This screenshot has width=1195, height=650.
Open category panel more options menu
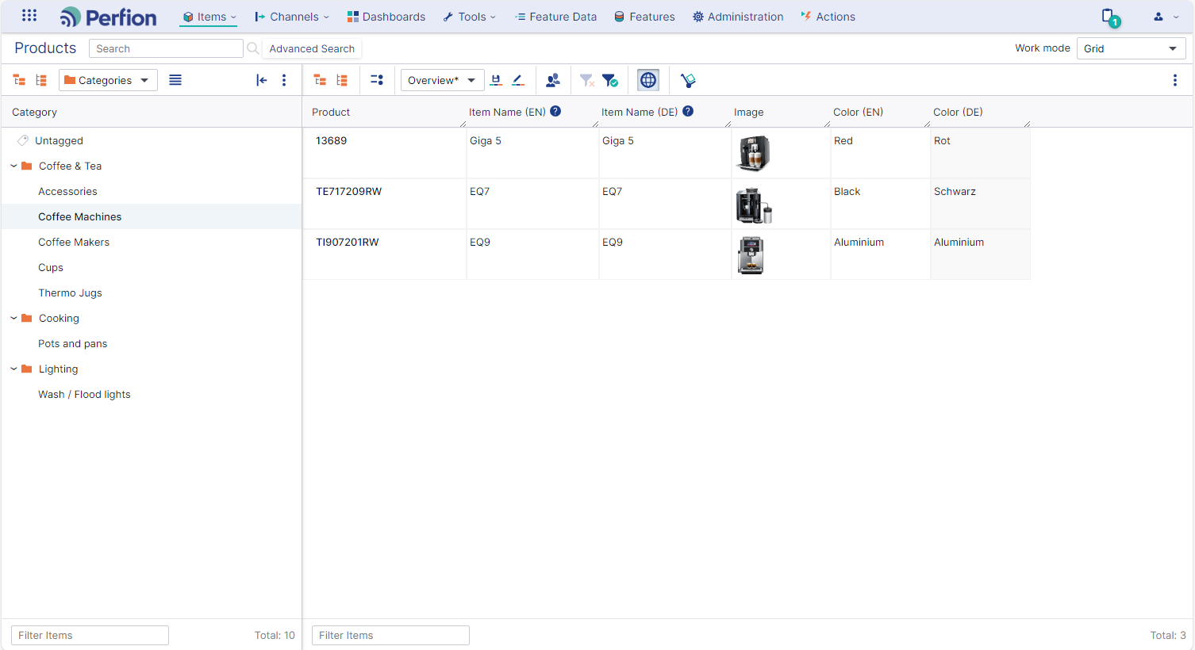tap(284, 80)
